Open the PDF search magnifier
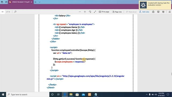The image size is (172, 97). tap(15, 12)
